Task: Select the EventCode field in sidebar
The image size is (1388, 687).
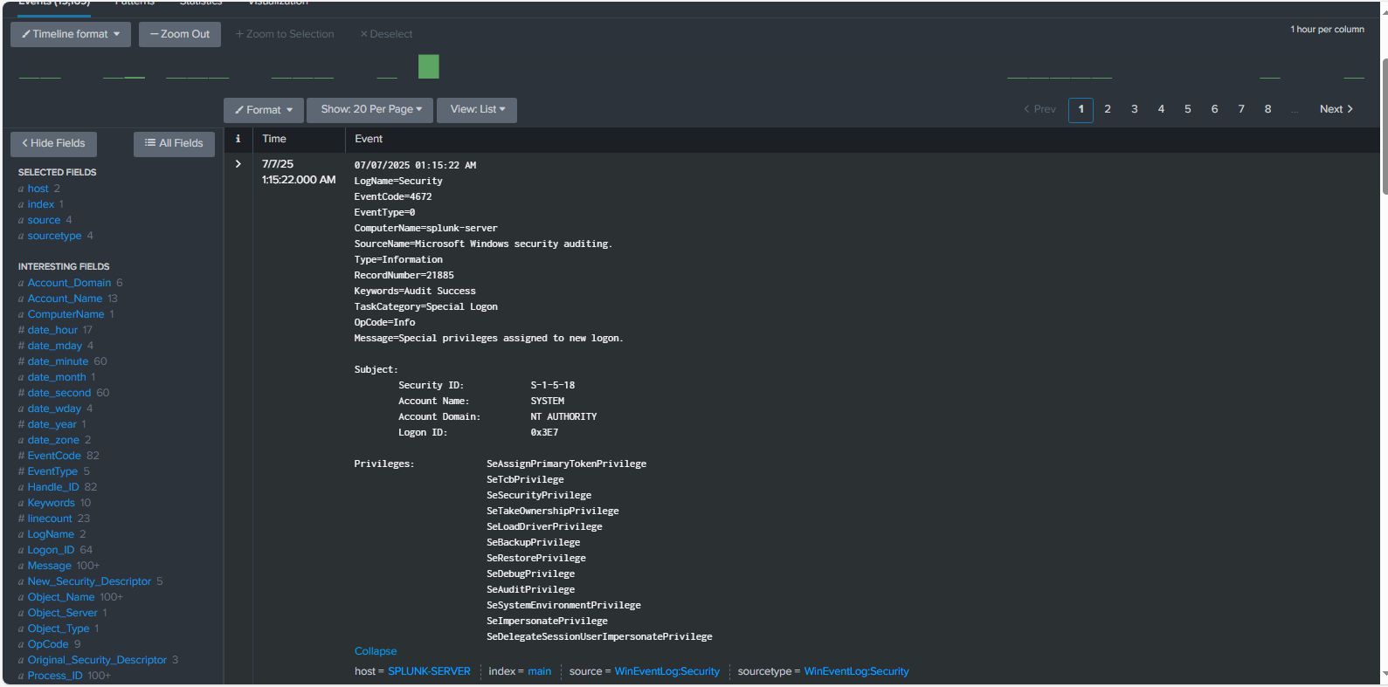Action: pos(54,456)
